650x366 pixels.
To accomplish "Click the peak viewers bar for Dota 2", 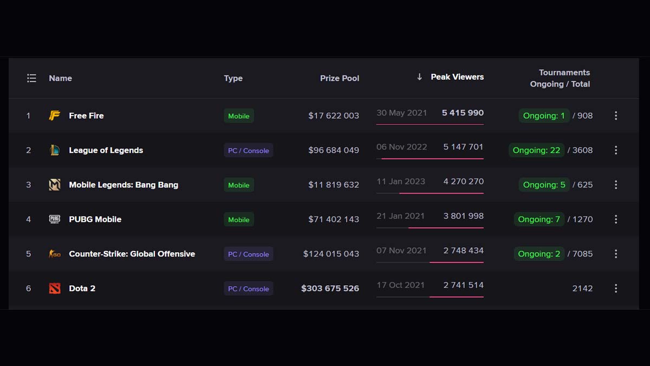I will 430,297.
